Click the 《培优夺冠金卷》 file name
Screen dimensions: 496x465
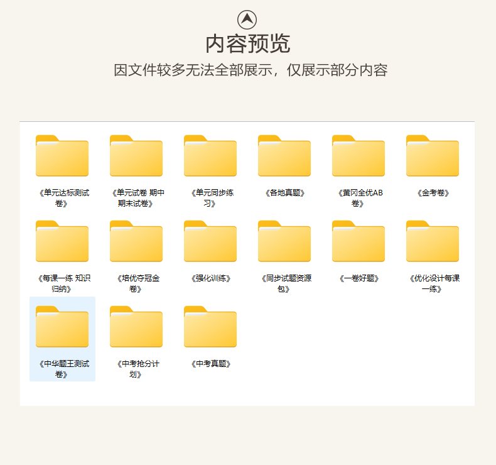pos(138,283)
